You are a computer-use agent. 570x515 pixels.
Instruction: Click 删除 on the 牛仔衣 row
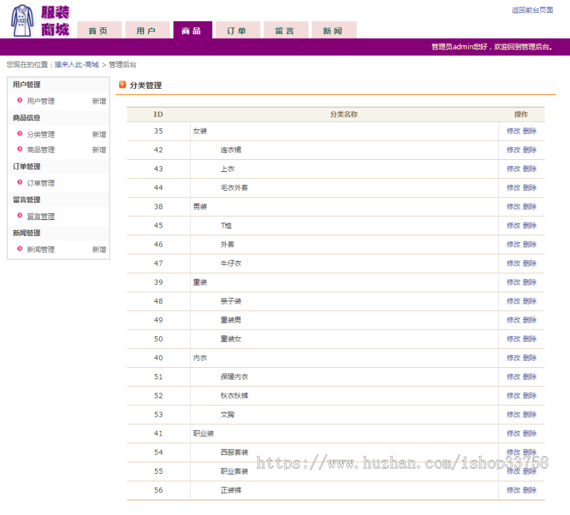click(529, 263)
